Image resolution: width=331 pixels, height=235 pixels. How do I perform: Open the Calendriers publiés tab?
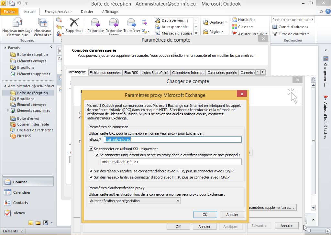pos(222,72)
